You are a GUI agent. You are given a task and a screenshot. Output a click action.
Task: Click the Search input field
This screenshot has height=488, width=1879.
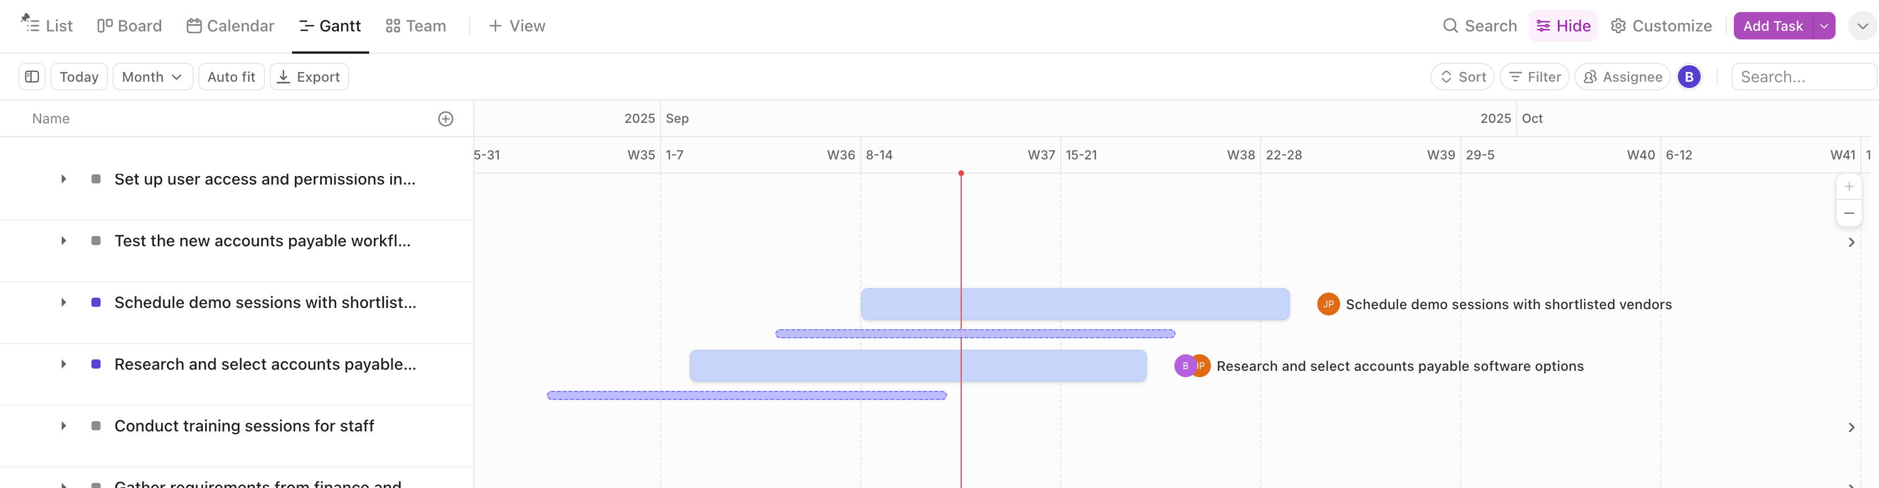[1803, 76]
